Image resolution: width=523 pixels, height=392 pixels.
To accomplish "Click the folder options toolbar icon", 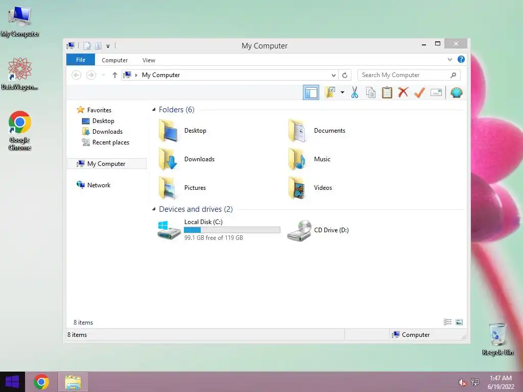I will (330, 92).
